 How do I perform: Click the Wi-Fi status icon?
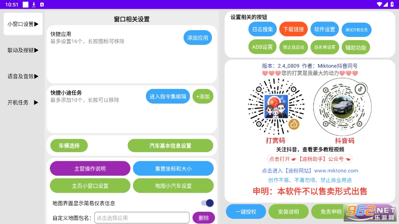click(x=379, y=4)
